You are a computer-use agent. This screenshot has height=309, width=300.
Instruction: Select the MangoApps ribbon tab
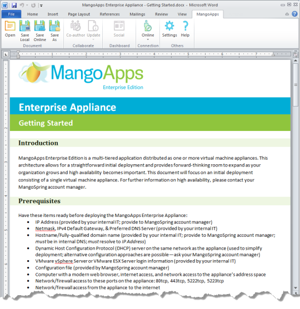pos(208,14)
